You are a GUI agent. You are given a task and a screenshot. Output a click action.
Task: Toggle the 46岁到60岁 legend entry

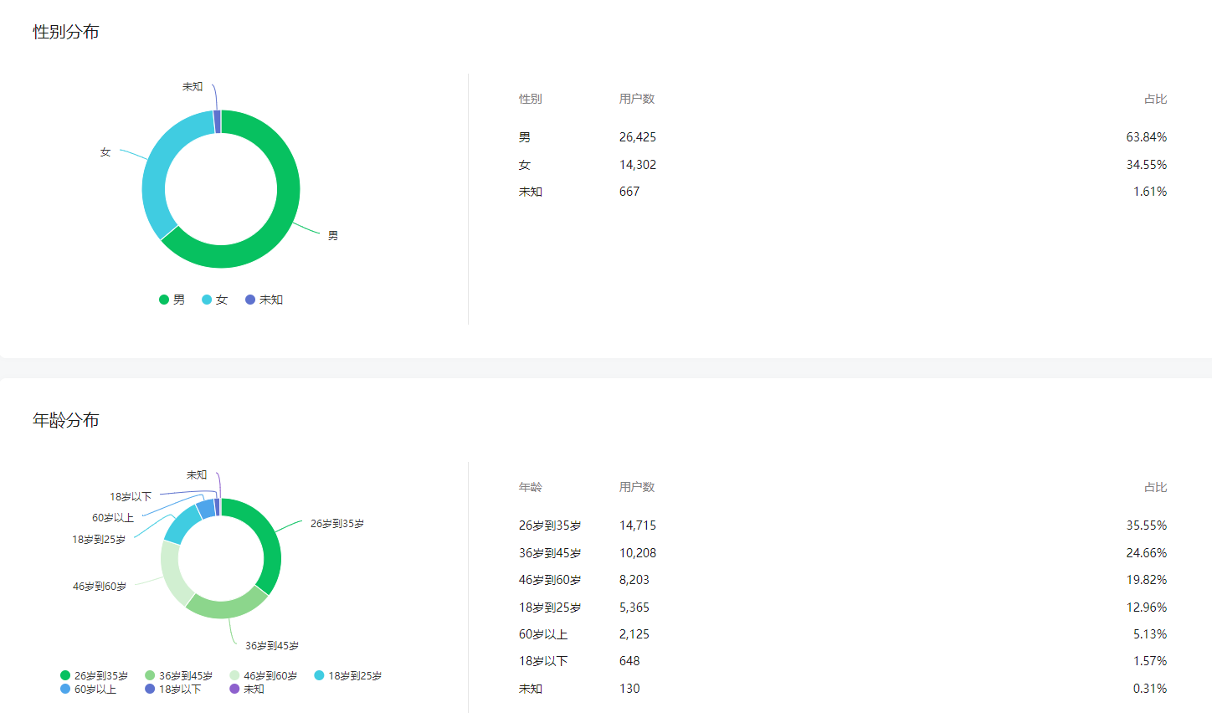264,675
